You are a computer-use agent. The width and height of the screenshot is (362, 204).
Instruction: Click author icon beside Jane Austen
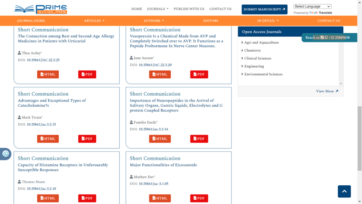131,57
